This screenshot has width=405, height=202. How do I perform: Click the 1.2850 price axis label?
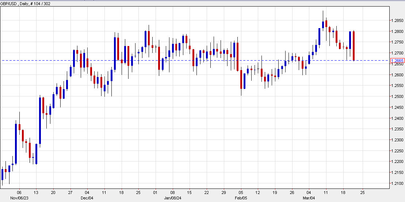tap(397, 20)
